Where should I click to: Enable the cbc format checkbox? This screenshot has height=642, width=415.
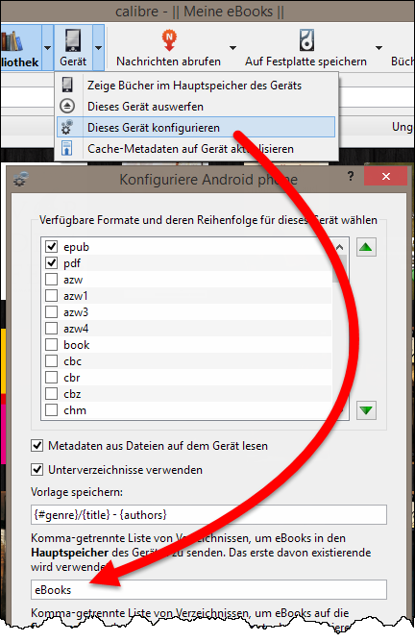51,361
